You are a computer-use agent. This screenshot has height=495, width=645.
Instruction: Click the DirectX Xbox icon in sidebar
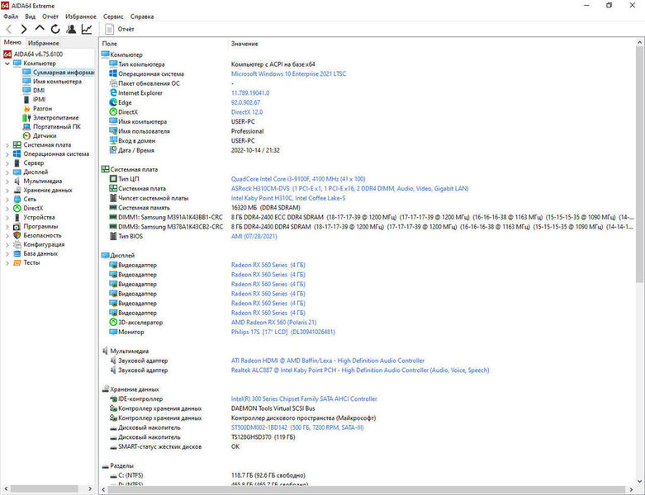point(17,208)
